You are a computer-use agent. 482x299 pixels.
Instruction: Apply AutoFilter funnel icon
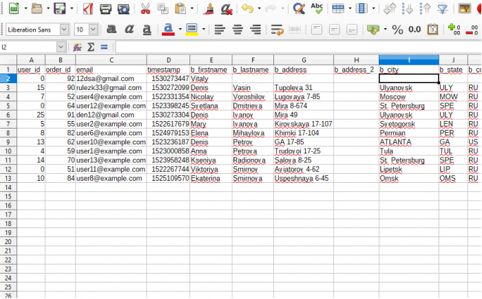[443, 9]
